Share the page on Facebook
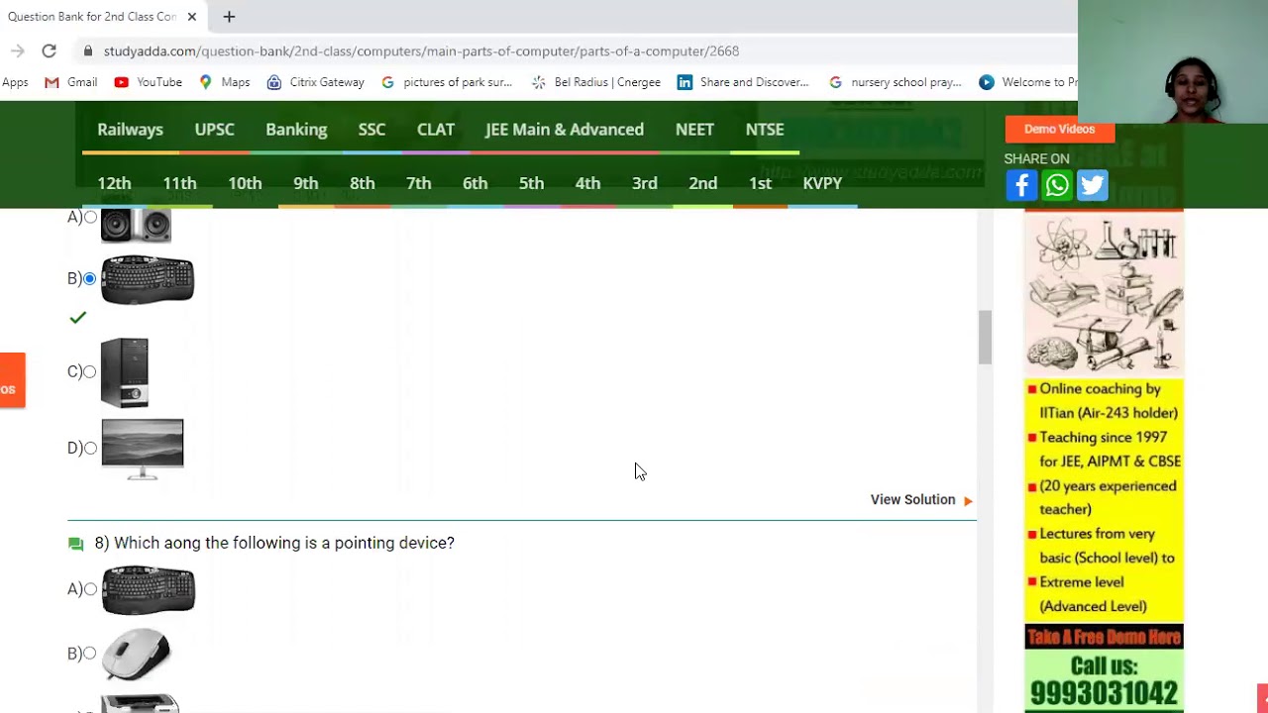 pos(1021,185)
